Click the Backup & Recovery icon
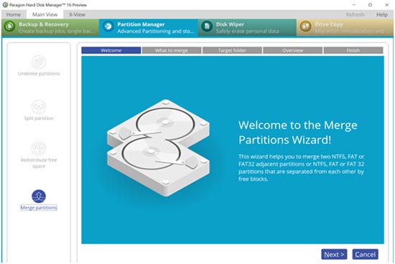Image resolution: width=395 pixels, height=264 pixels. coord(9,26)
